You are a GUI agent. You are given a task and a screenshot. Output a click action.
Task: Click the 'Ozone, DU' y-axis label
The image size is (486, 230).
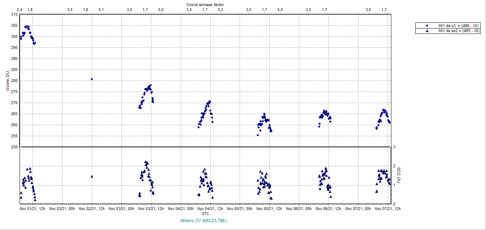7,81
